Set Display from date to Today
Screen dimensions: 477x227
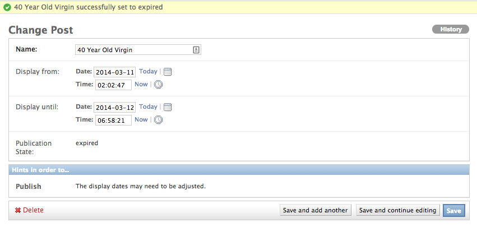coord(148,72)
